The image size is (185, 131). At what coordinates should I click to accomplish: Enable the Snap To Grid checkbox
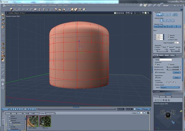tap(169, 39)
